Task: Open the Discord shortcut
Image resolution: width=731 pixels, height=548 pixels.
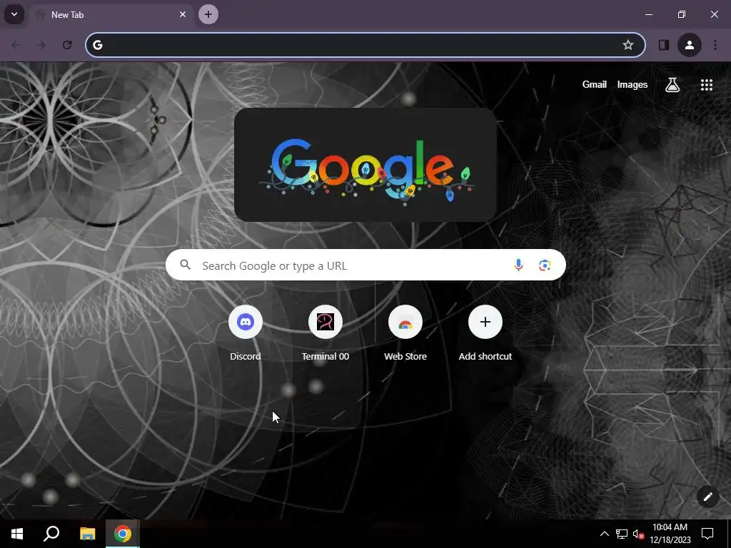Action: (246, 333)
